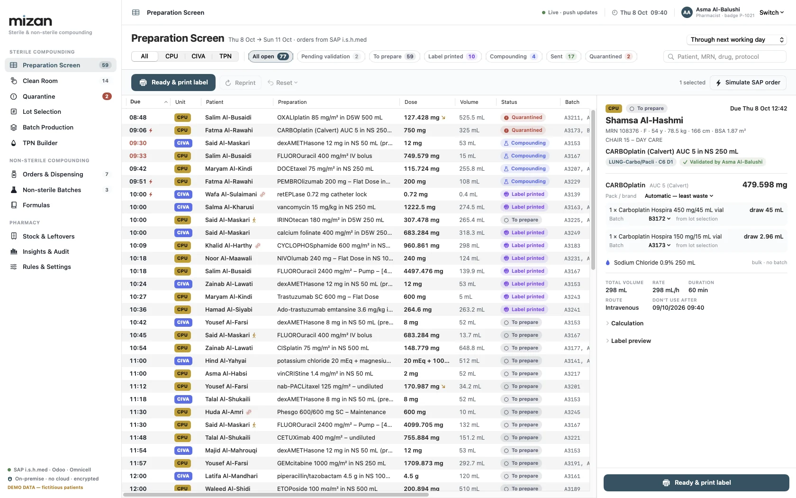Sort by Due column
The height and width of the screenshot is (498, 796).
click(x=148, y=102)
